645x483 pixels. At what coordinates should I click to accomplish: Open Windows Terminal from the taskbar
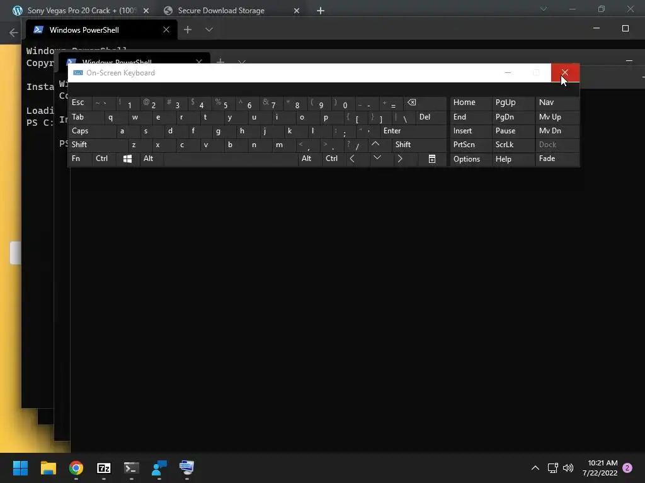[x=132, y=468]
